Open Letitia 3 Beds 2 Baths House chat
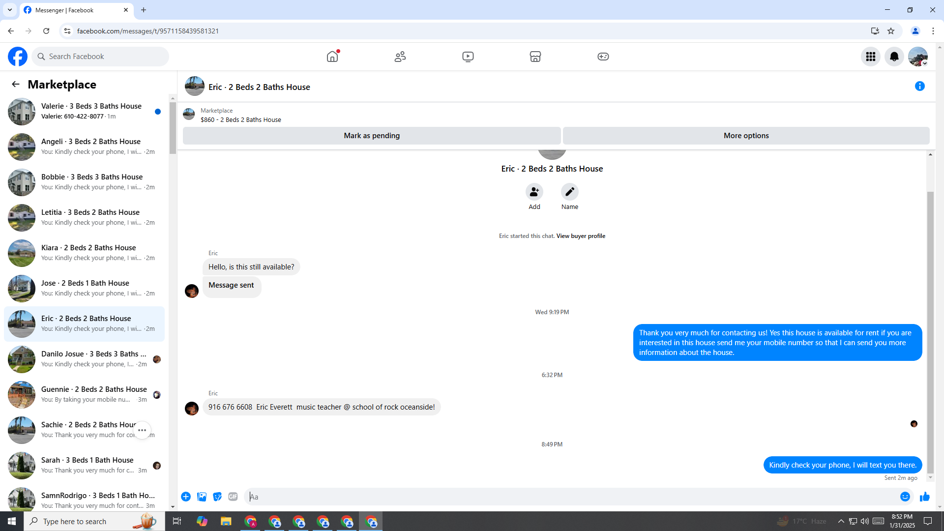This screenshot has width=944, height=531. (85, 217)
